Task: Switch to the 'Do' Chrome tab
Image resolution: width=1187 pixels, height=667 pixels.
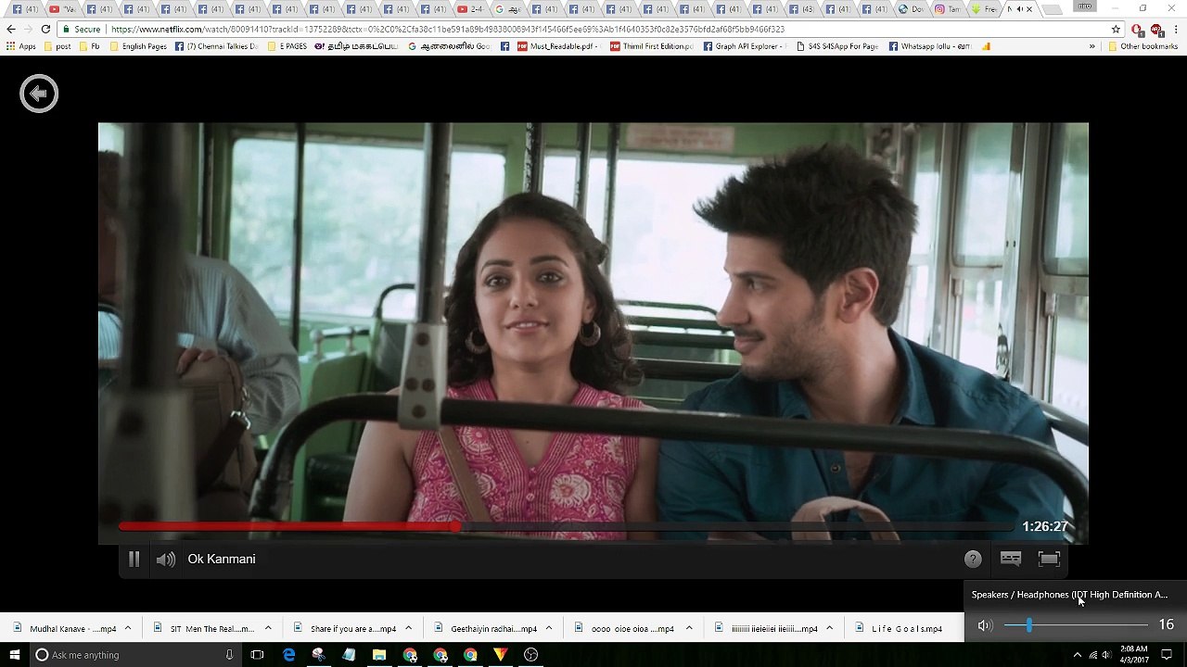Action: [910, 9]
